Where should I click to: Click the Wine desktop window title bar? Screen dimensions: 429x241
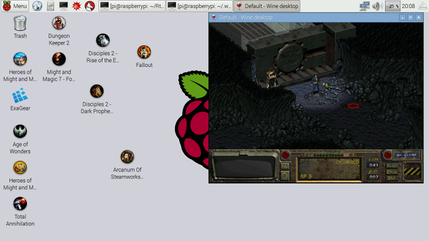tap(316, 18)
